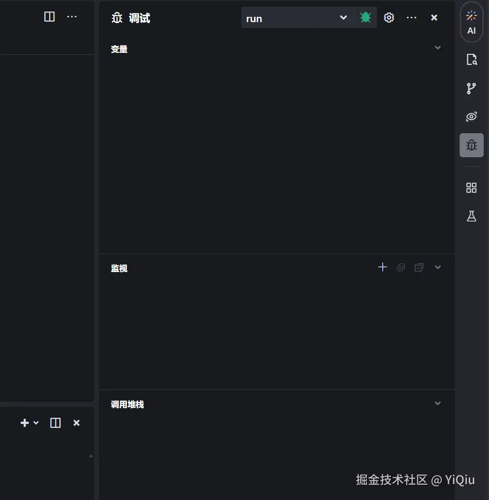Collapse the 变量 section chevron
Image resolution: width=489 pixels, height=500 pixels.
(x=438, y=48)
